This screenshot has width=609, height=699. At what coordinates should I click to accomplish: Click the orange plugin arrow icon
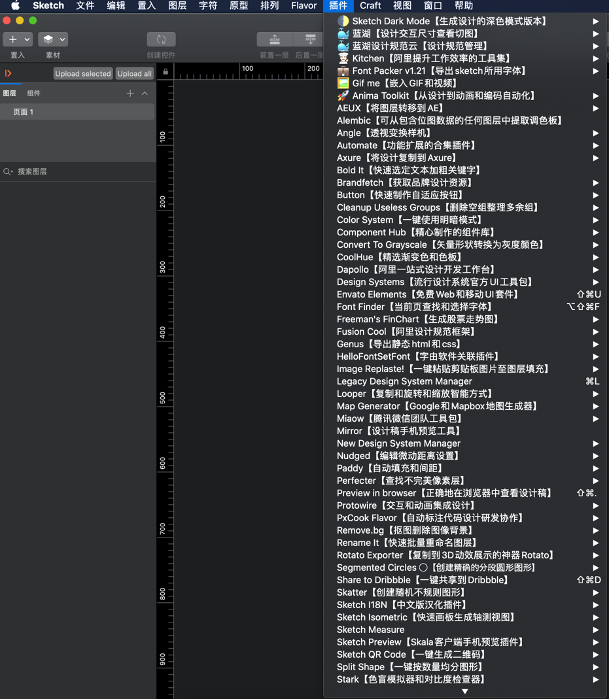(x=8, y=73)
